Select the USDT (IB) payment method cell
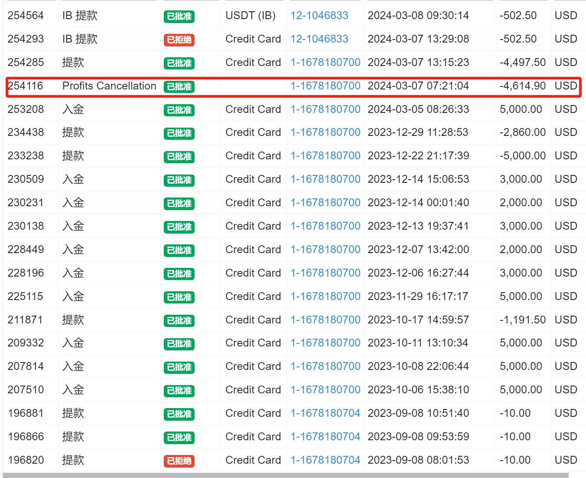The image size is (586, 478). pyautogui.click(x=251, y=16)
